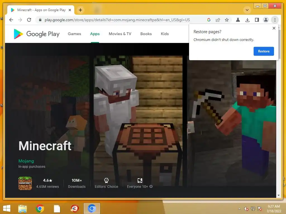Viewport: 286px width, 214px height.
Task: Open the red circular taskbar app
Action: coord(75,208)
